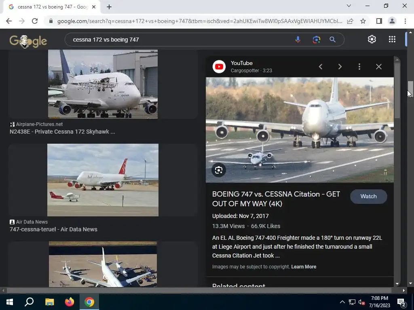Click the preview panel scrollbar
The image size is (414, 310).
tap(397, 90)
